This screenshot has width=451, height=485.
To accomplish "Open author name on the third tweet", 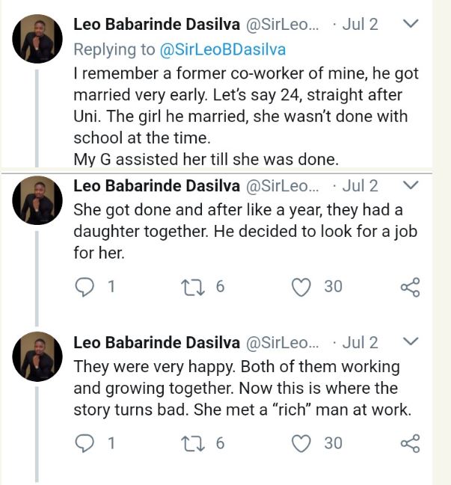I will [x=157, y=342].
